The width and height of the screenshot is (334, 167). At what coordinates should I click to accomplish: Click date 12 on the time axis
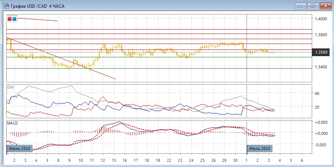[103, 160]
